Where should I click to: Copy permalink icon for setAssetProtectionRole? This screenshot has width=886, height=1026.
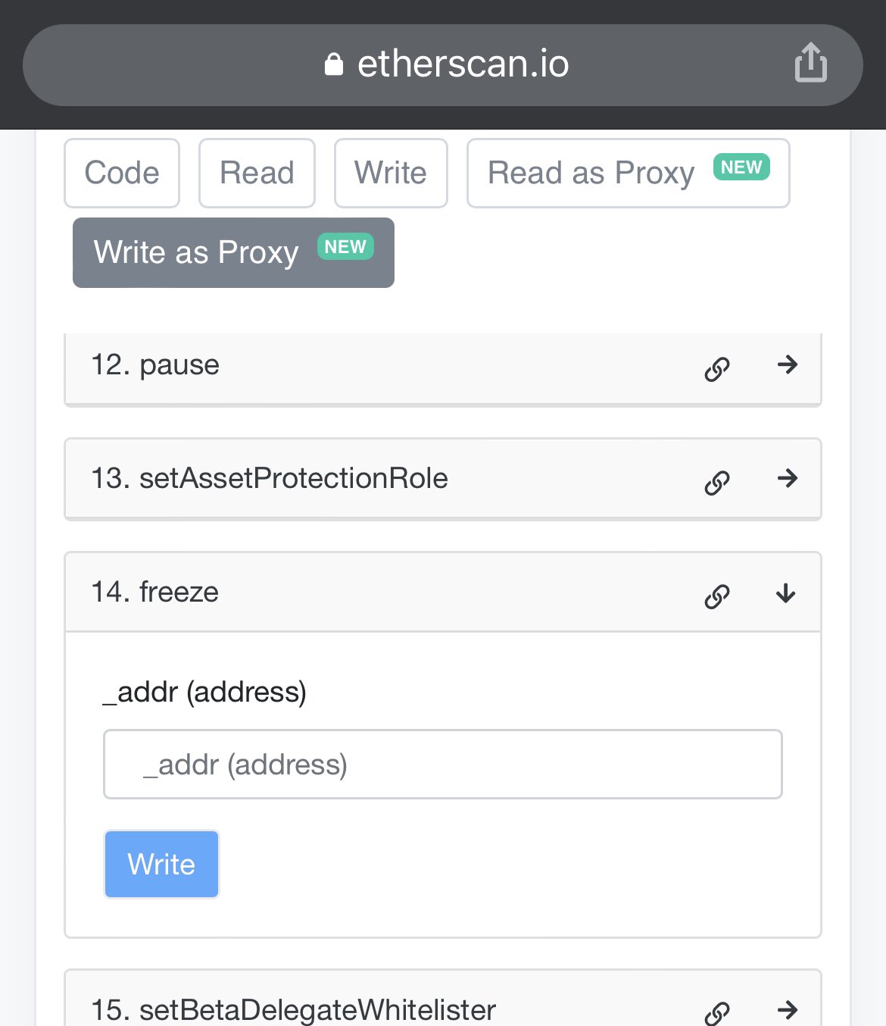[716, 483]
